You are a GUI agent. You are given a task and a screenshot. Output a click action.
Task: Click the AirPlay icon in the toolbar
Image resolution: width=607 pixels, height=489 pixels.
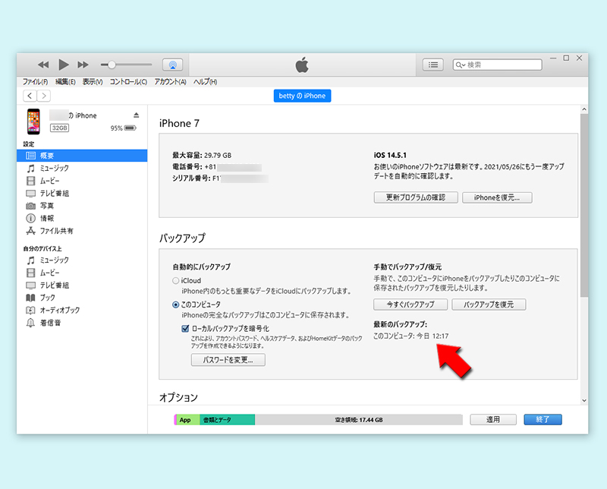click(x=173, y=65)
